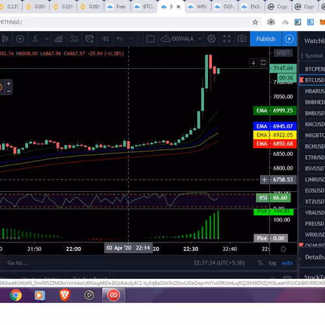
Task: Select the ETHUSD watchlist row
Action: (x=313, y=157)
